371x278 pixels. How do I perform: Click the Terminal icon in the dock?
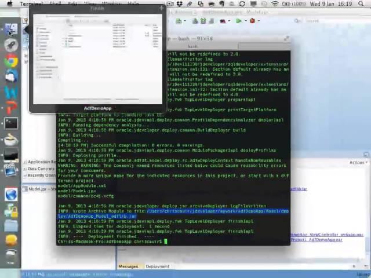[11, 123]
